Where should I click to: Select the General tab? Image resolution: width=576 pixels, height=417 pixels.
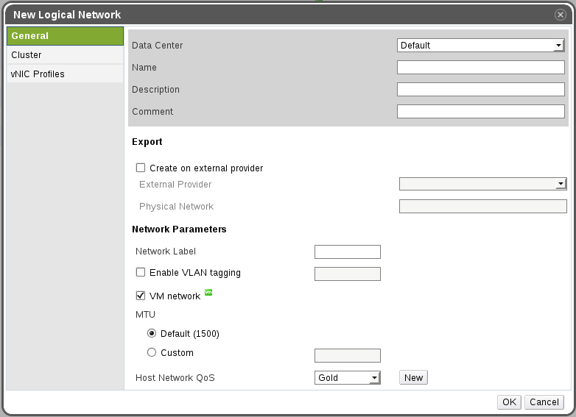pos(65,36)
